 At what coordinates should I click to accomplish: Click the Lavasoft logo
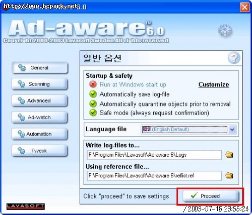(x=26, y=206)
